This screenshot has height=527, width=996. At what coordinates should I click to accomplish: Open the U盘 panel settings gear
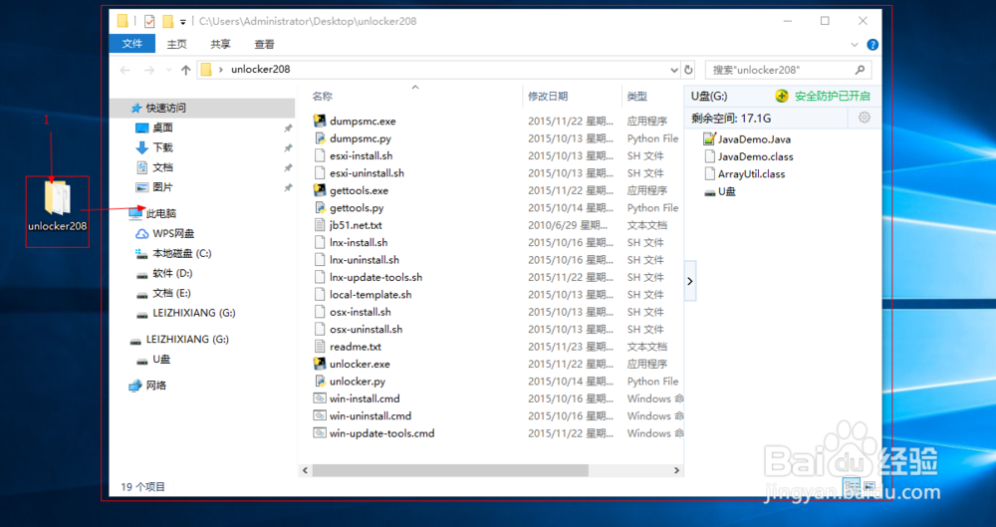click(864, 118)
